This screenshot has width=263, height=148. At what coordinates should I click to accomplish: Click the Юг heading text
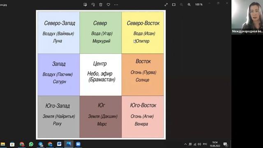click(x=102, y=105)
